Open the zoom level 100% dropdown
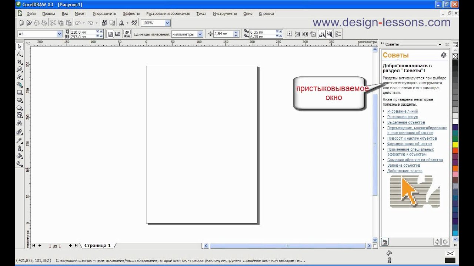The image size is (474, 266). (167, 23)
